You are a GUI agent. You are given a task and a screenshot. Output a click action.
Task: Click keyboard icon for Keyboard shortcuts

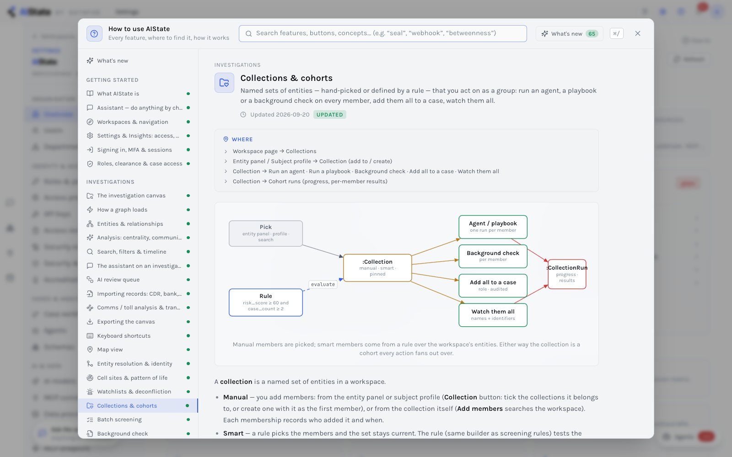pos(90,336)
